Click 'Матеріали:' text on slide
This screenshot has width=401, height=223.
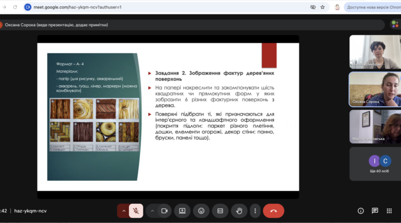[67, 71]
